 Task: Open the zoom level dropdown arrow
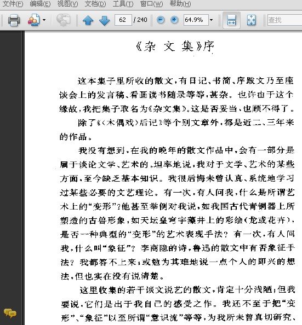click(211, 20)
